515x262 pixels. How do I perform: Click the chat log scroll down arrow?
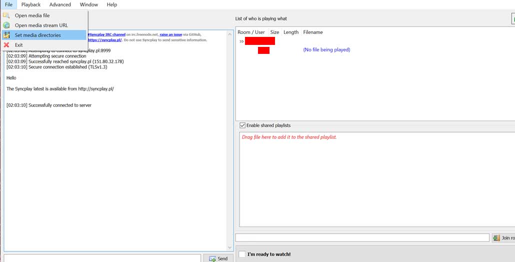(x=229, y=248)
